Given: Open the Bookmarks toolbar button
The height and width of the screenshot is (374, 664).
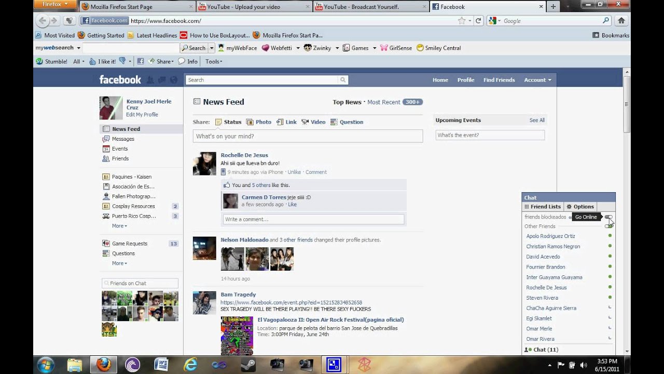Looking at the screenshot, I should (611, 35).
